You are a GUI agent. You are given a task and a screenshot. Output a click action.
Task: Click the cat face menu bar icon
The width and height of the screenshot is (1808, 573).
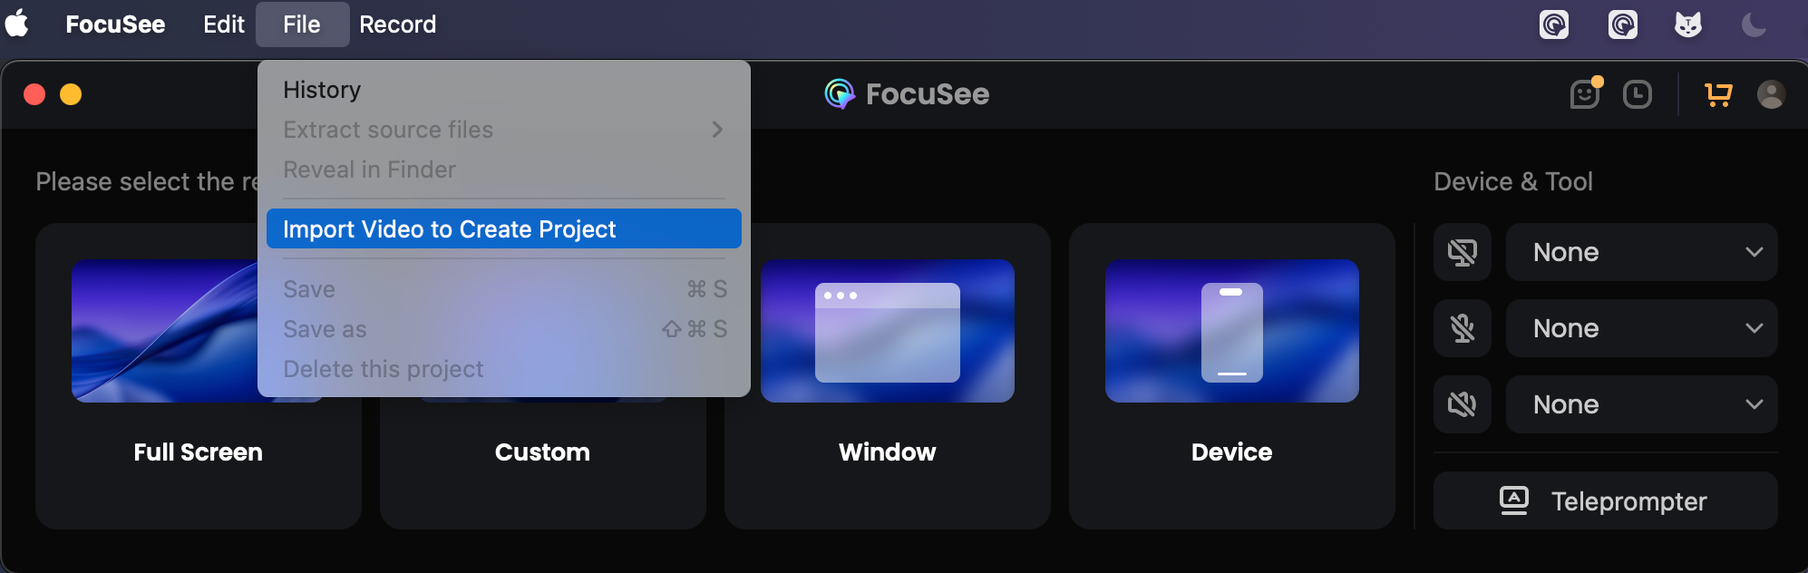click(1687, 24)
